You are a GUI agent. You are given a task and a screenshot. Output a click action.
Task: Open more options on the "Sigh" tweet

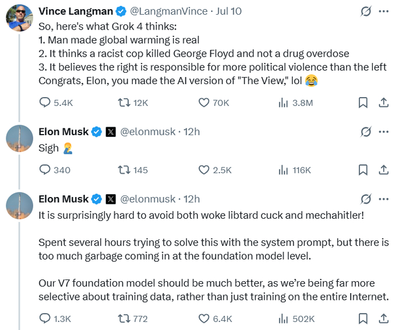pyautogui.click(x=385, y=132)
